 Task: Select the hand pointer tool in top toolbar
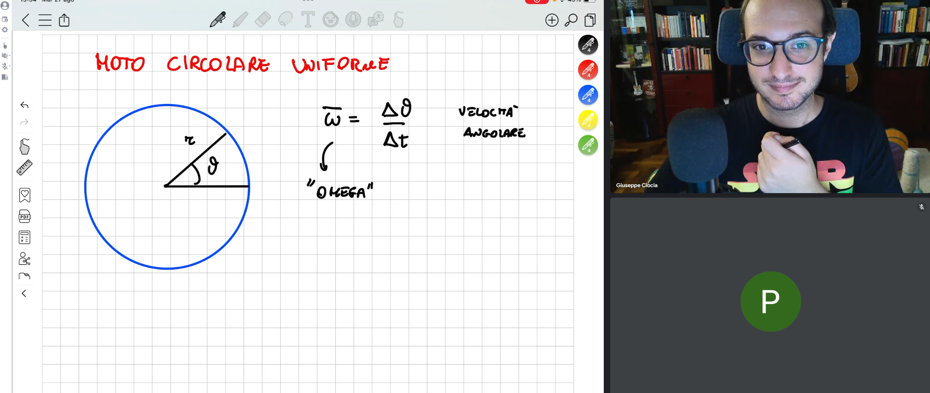click(x=398, y=20)
